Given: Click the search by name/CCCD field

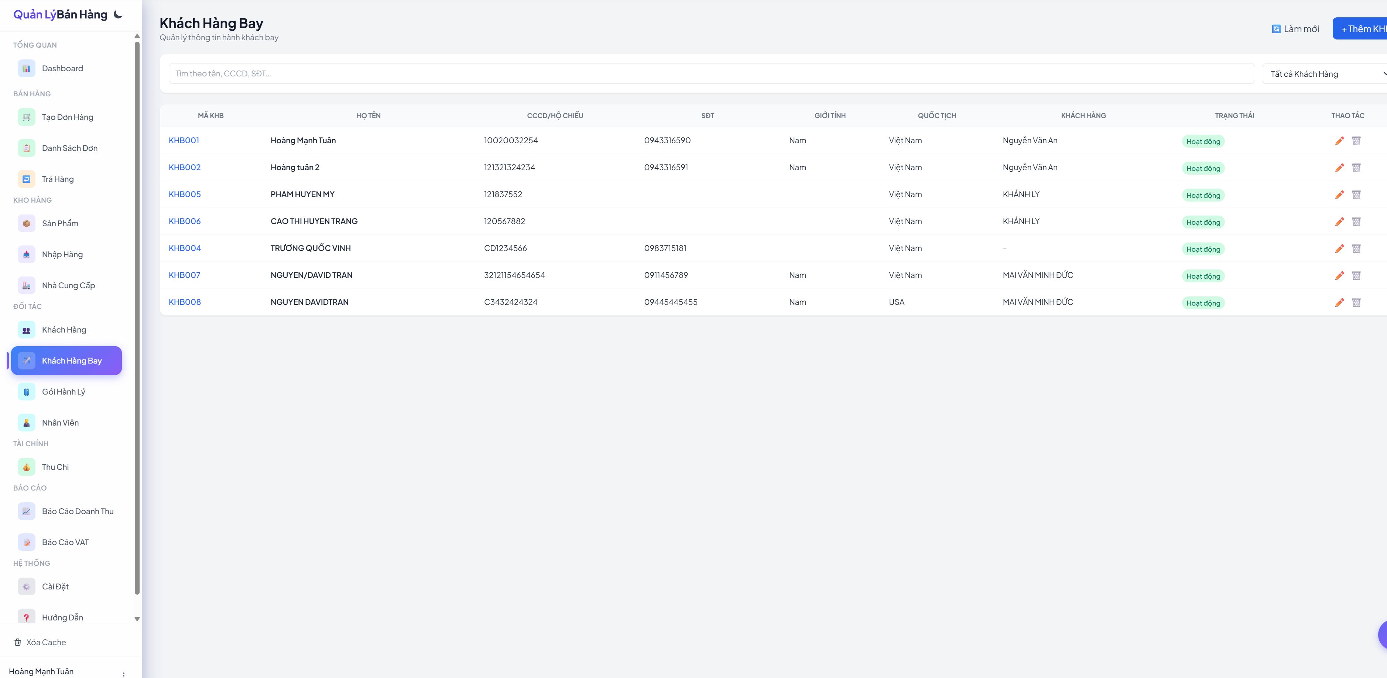Looking at the screenshot, I should pyautogui.click(x=711, y=74).
